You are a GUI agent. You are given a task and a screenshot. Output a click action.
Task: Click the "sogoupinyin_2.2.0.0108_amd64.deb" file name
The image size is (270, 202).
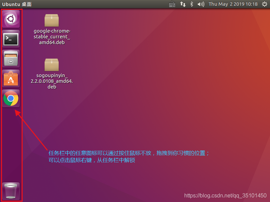click(52, 81)
